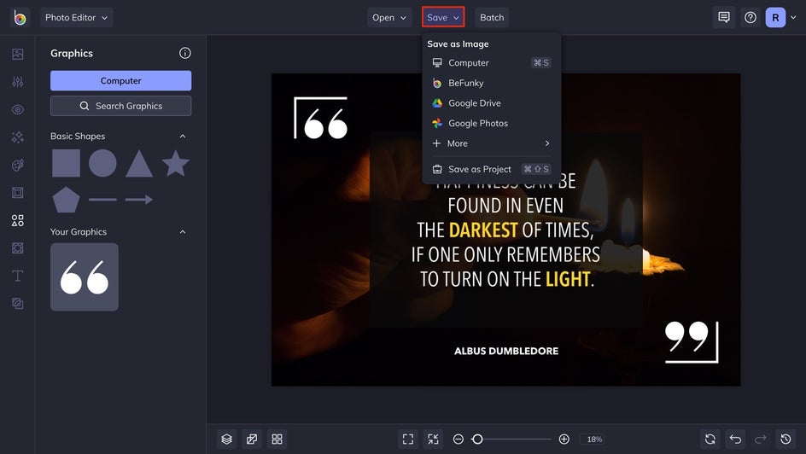The width and height of the screenshot is (806, 454).
Task: Open the Graphics info icon
Action: coord(185,53)
